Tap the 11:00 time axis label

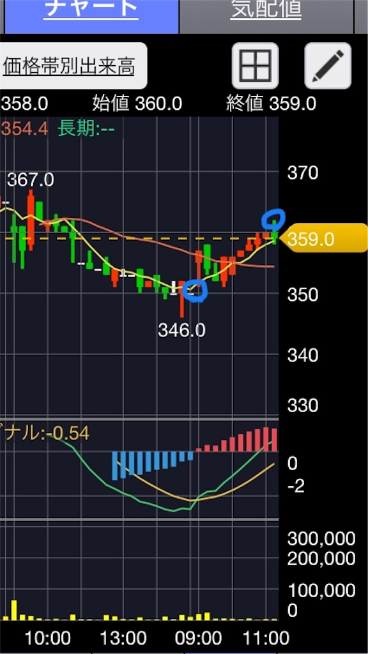(x=266, y=638)
